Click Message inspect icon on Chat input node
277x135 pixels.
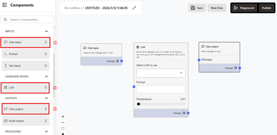(117, 61)
